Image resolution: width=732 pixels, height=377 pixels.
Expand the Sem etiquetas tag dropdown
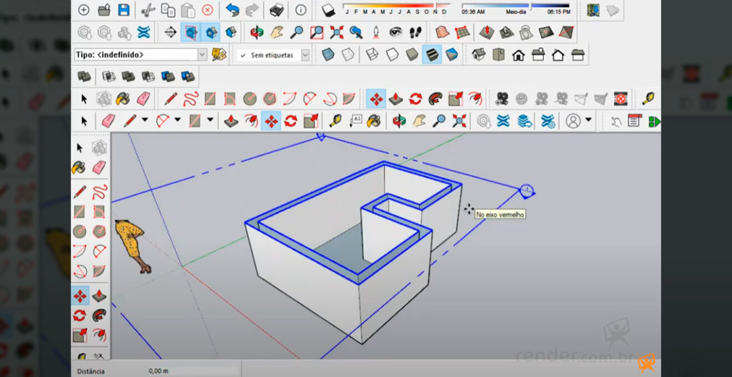pos(305,55)
